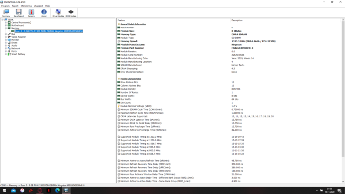
Task: Click the Motherboard tree icon
Action: click(x=9, y=25)
